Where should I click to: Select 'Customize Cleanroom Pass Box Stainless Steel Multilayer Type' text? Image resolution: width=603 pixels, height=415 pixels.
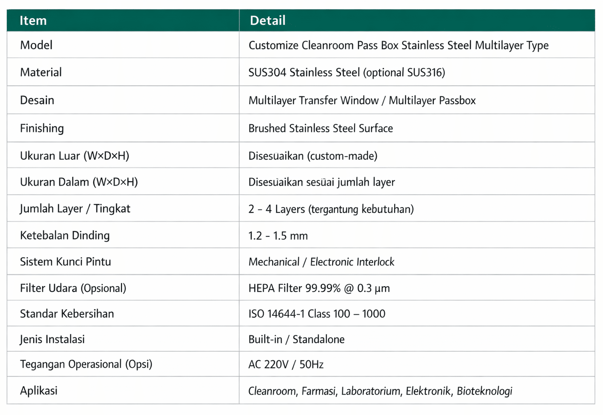click(399, 45)
